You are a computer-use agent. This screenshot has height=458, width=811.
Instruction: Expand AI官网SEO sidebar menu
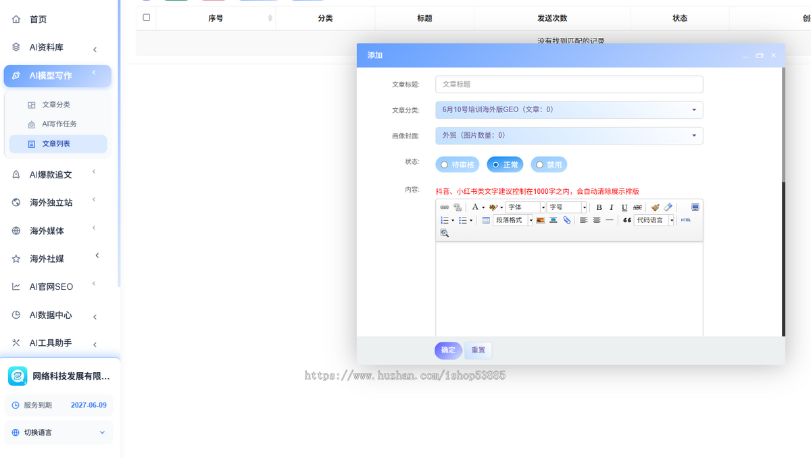pyautogui.click(x=57, y=286)
